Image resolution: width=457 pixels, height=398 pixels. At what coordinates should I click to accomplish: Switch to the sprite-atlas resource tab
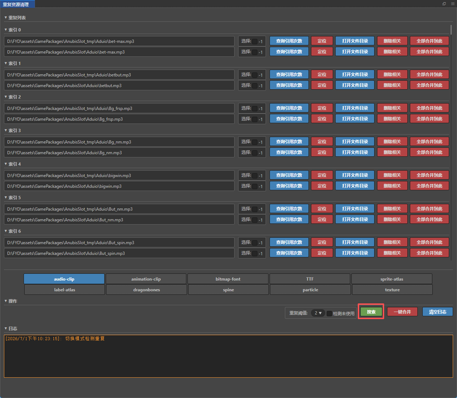392,279
